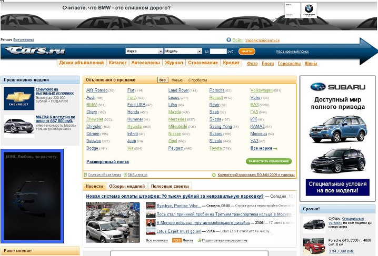Open the Кредит tab

tap(231, 63)
